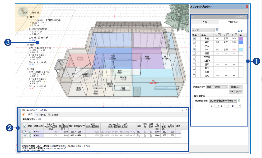This screenshot has height=158, width=262.
Task: Uncheck the AW-9 fitting row checkbox
Action: pyautogui.click(x=25, y=132)
